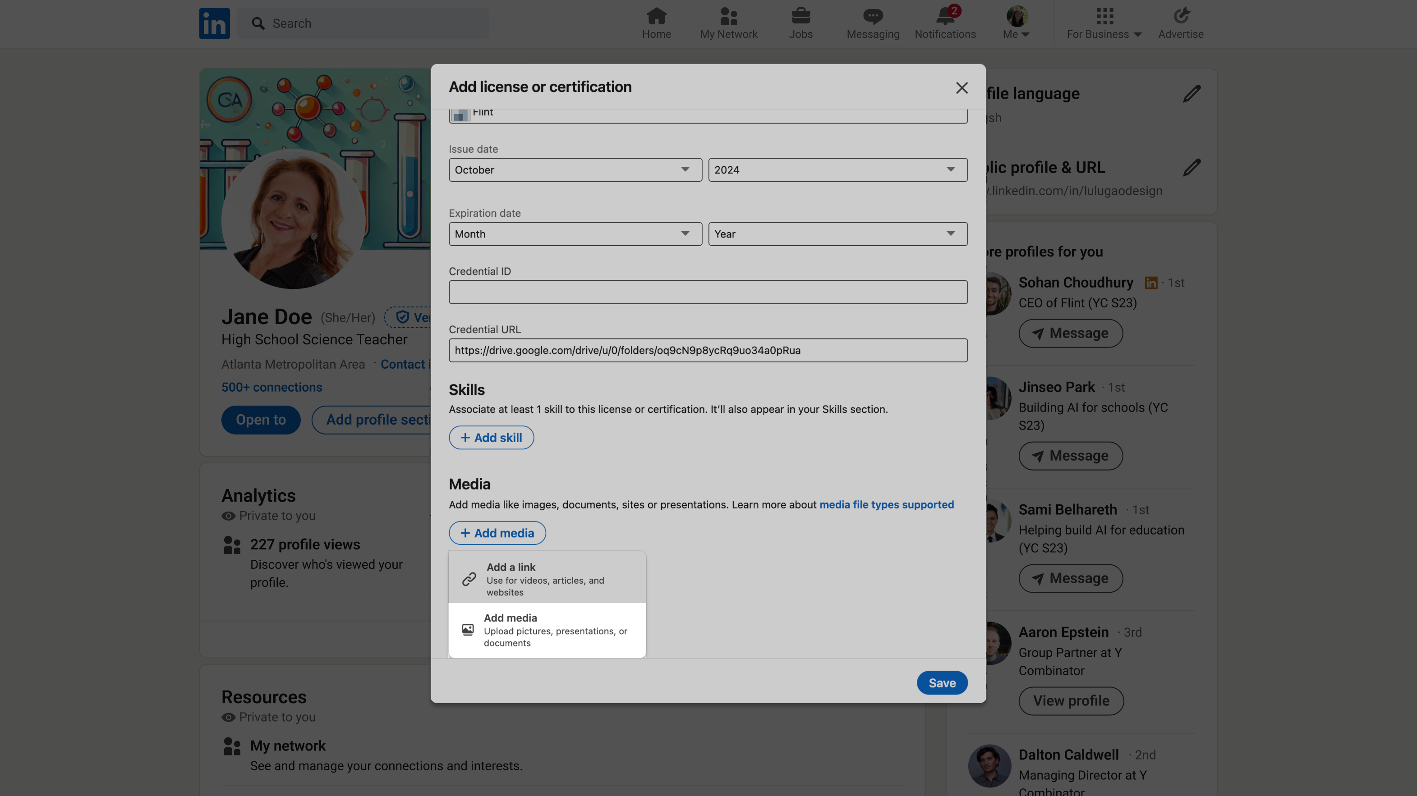Open Jane Doe's profile photo
The width and height of the screenshot is (1417, 796).
293,219
